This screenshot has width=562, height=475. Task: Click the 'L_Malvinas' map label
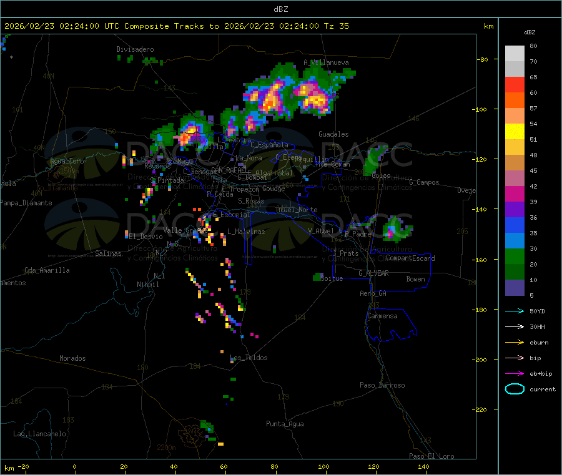(246, 232)
